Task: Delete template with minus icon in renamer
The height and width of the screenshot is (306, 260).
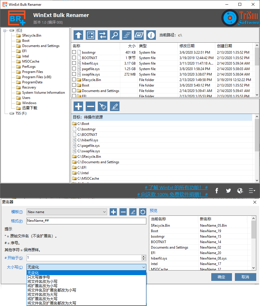Action: tap(123, 212)
